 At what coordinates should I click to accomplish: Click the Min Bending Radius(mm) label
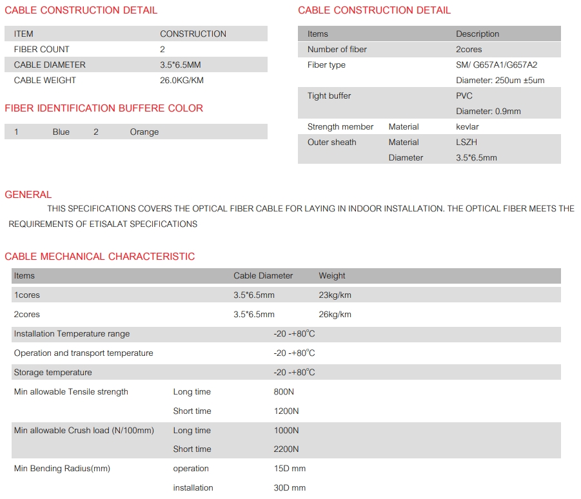[x=62, y=469]
